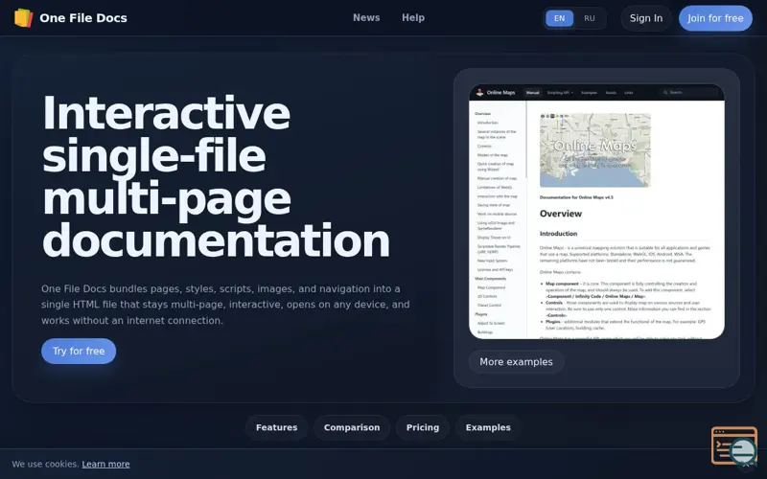The width and height of the screenshot is (767, 479).
Task: Click the 'One File Docs bundles pages' description paragraph
Action: 225,305
